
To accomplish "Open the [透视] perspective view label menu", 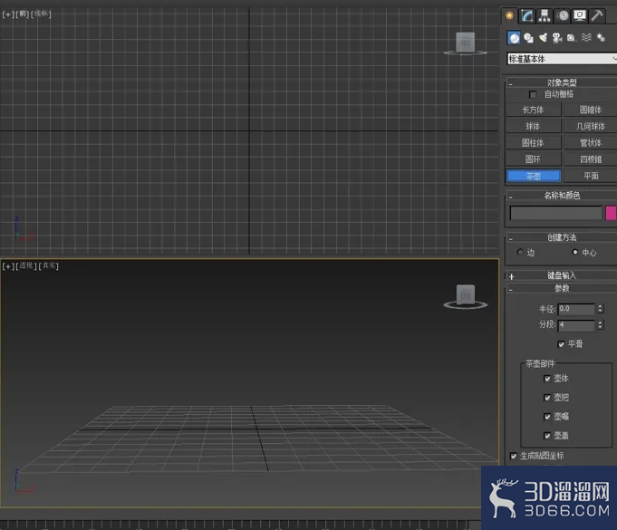I will (x=26, y=266).
